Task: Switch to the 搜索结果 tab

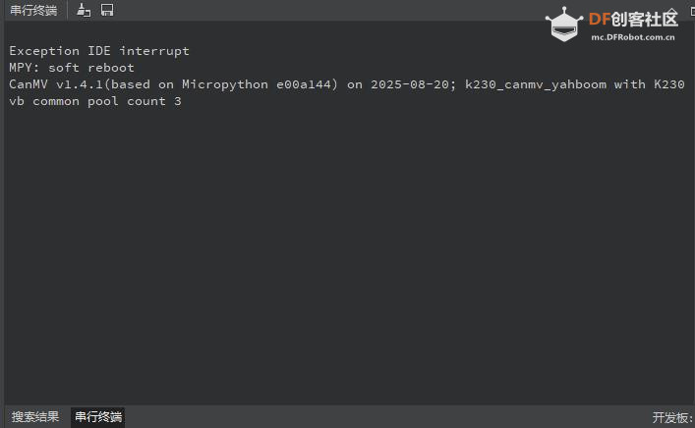Action: coord(35,417)
